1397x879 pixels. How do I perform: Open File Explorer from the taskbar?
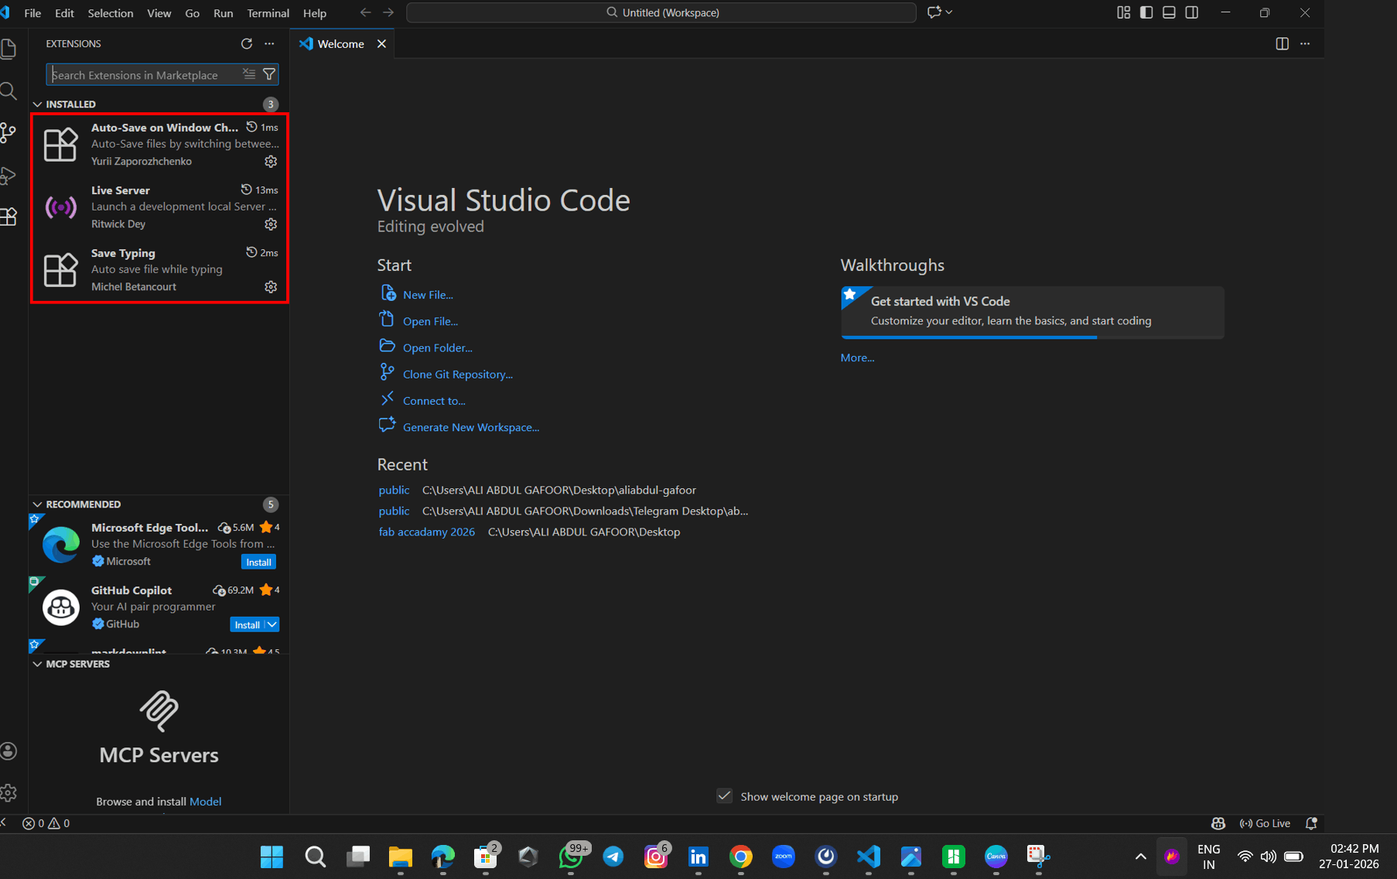(400, 857)
